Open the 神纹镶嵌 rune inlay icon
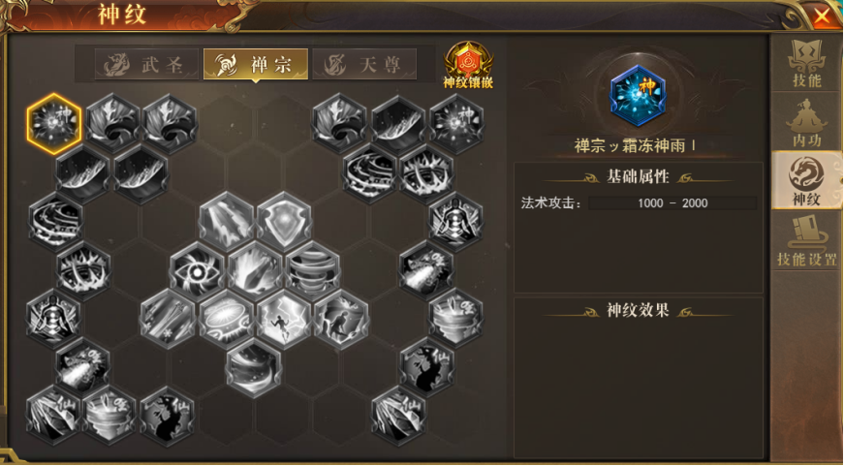The height and width of the screenshot is (466, 844). (x=468, y=65)
